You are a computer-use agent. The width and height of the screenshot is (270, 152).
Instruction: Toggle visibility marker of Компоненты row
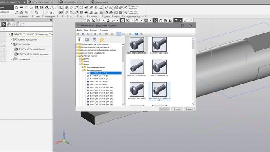(x=4, y=44)
